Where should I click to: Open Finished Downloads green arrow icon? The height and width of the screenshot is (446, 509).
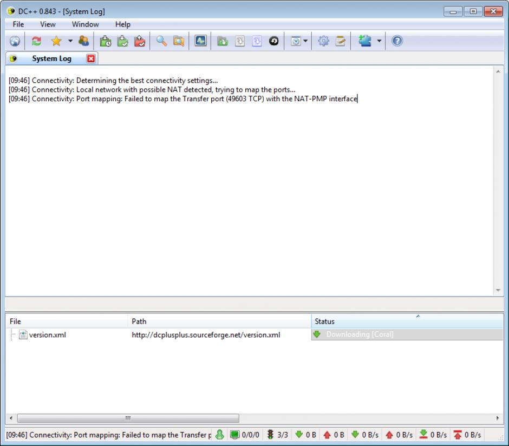coord(123,41)
